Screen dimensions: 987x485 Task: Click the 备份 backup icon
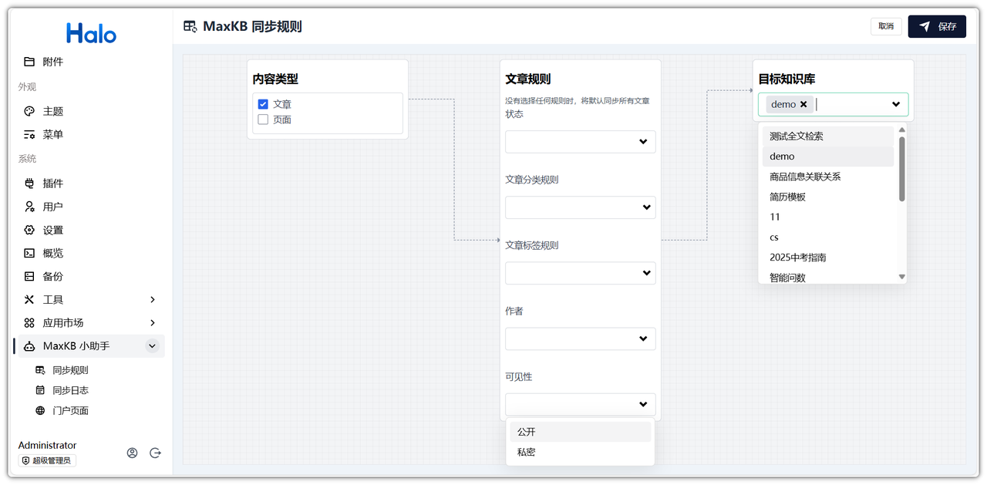[x=29, y=276]
